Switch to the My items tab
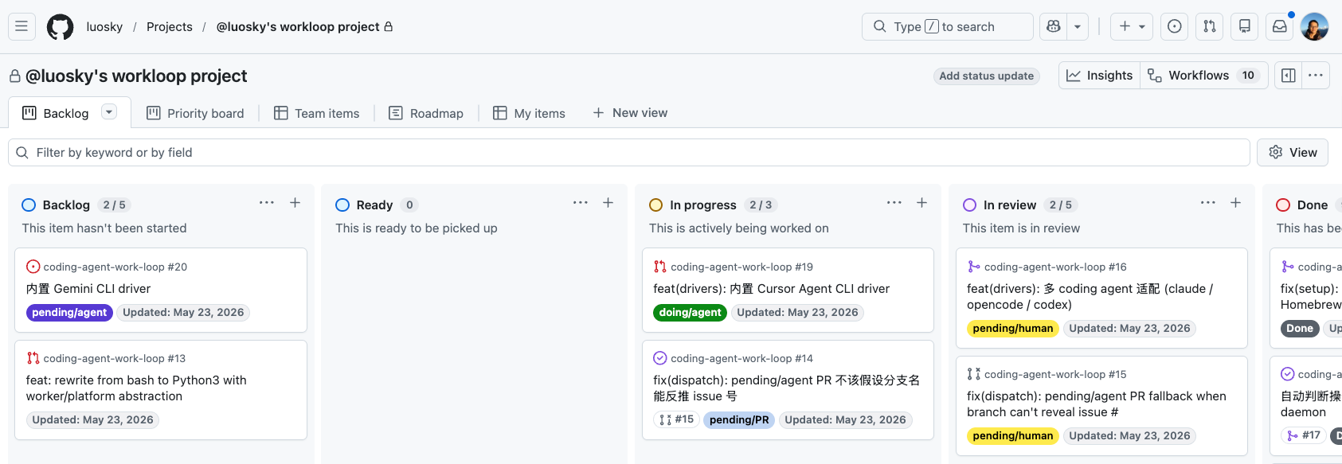This screenshot has height=464, width=1342. point(529,113)
